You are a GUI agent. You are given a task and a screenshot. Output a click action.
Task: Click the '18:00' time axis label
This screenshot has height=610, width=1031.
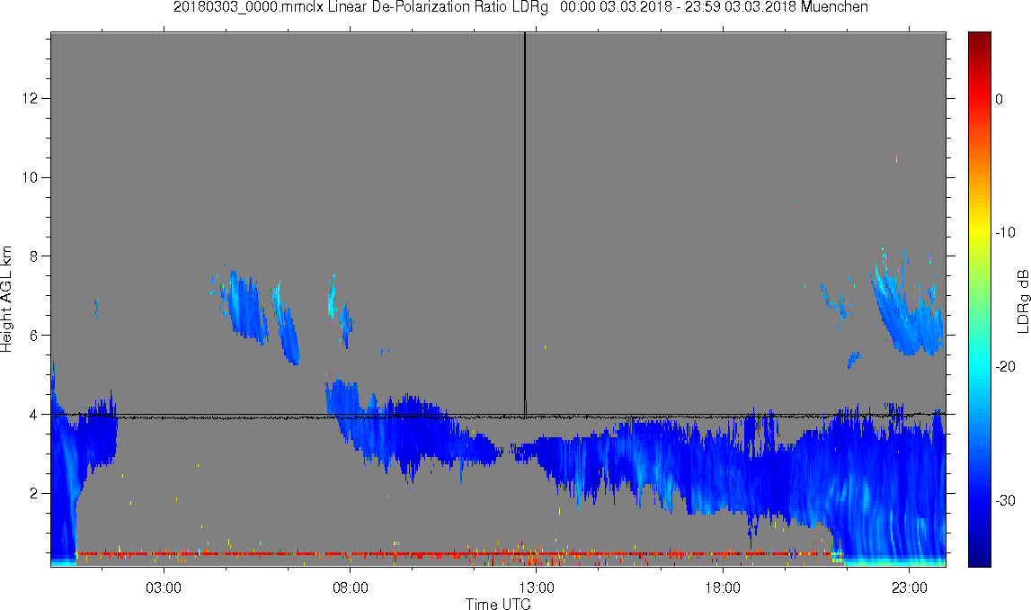tap(723, 588)
